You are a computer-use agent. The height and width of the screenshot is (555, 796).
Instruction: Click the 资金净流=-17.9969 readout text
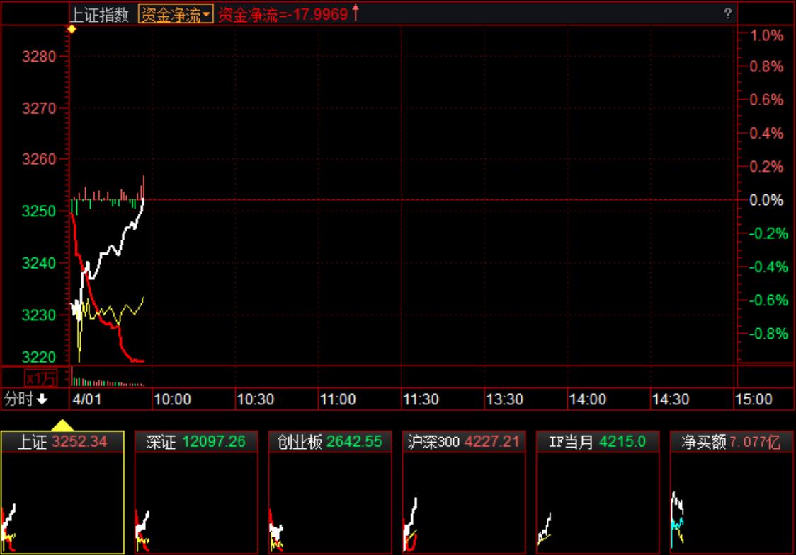[283, 14]
